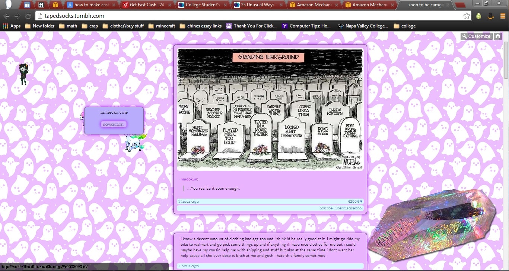Click the 'Customize' button

476,36
